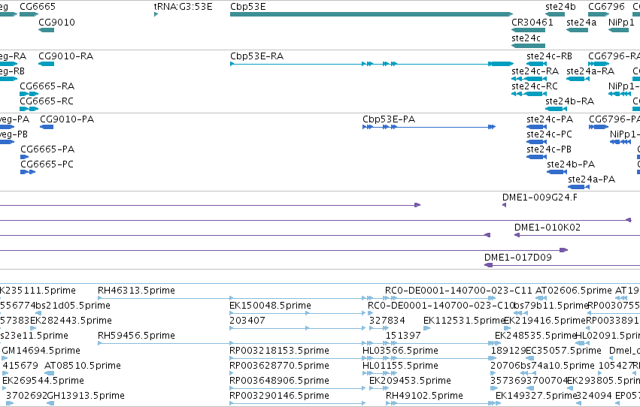
Task: Click the ste24c-PB protein
Action: (537, 157)
